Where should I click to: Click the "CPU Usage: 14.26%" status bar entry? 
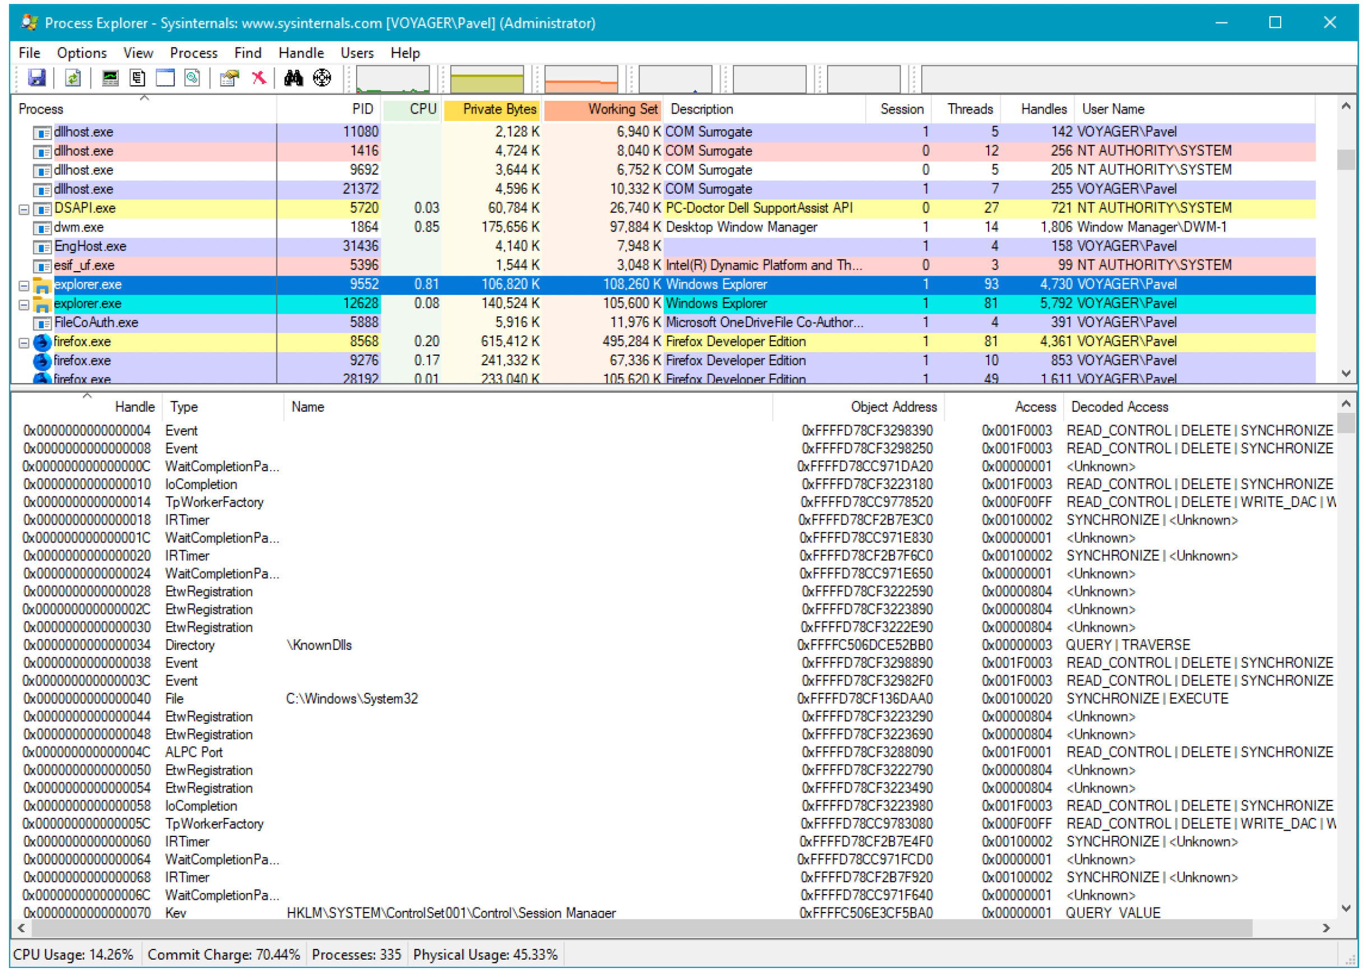(x=73, y=955)
